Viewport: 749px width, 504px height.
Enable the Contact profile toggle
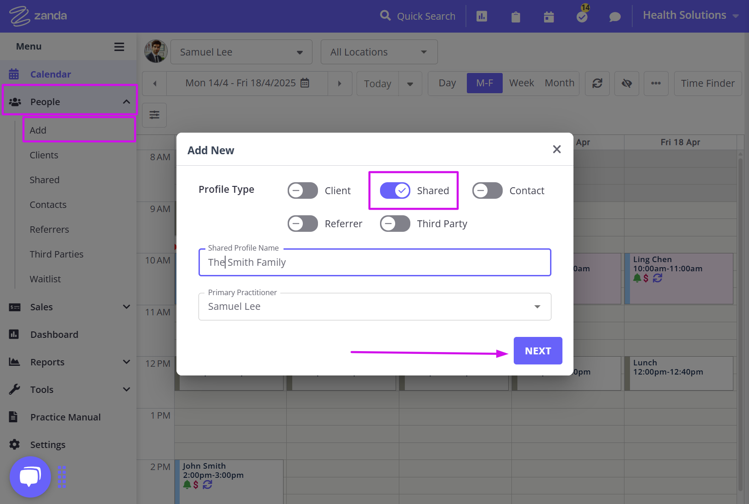point(487,190)
